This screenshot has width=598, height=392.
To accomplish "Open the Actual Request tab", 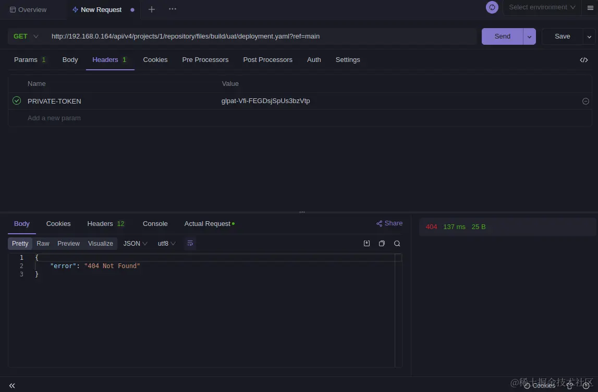I will pos(210,224).
